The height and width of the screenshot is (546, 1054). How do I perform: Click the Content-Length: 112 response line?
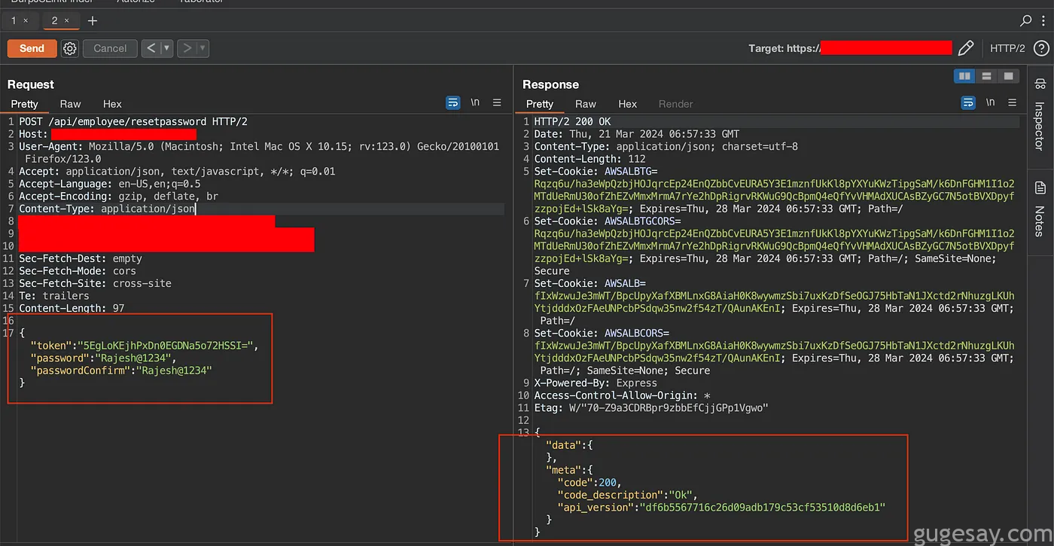(589, 159)
